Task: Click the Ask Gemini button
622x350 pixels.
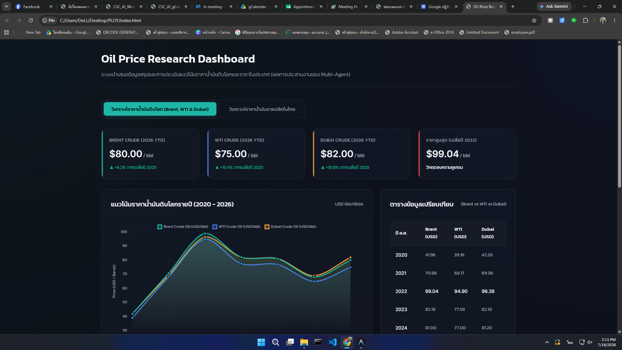Action: point(554,6)
